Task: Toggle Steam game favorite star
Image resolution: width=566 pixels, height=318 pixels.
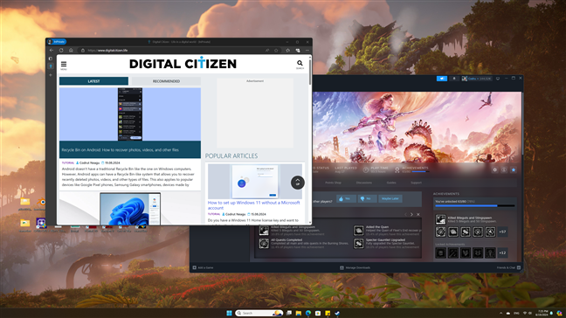Action: coord(514,170)
